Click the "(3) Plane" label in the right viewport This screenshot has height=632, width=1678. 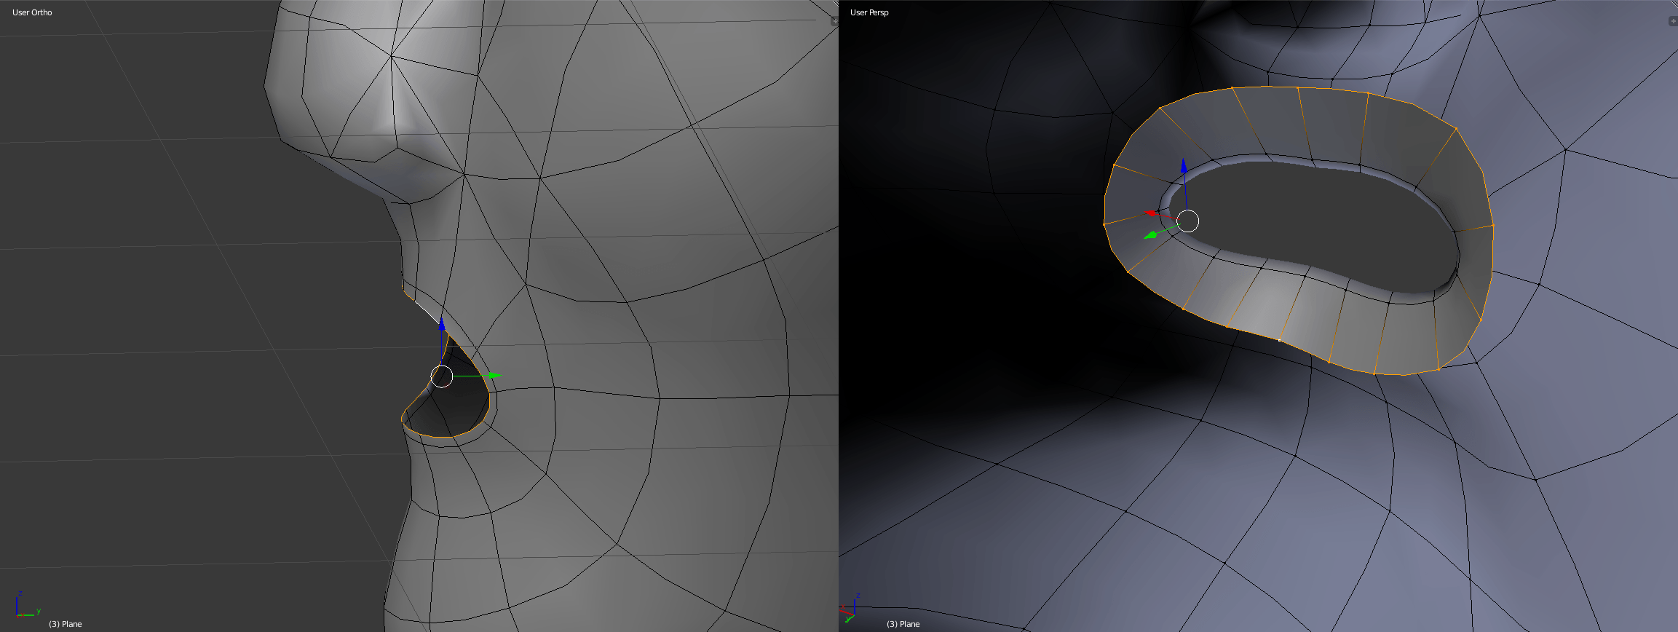pos(903,624)
